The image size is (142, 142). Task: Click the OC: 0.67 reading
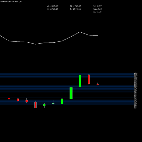97,6
